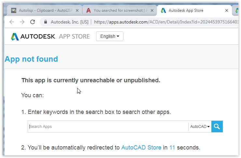The height and width of the screenshot is (158, 241).
Task: Click the APP STORE header text
Action: [74, 37]
